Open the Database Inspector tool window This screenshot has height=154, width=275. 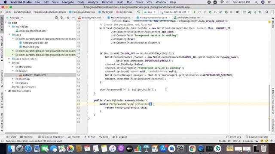tap(51, 137)
